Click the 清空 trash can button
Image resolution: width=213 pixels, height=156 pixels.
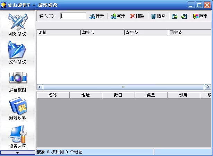click(158, 16)
